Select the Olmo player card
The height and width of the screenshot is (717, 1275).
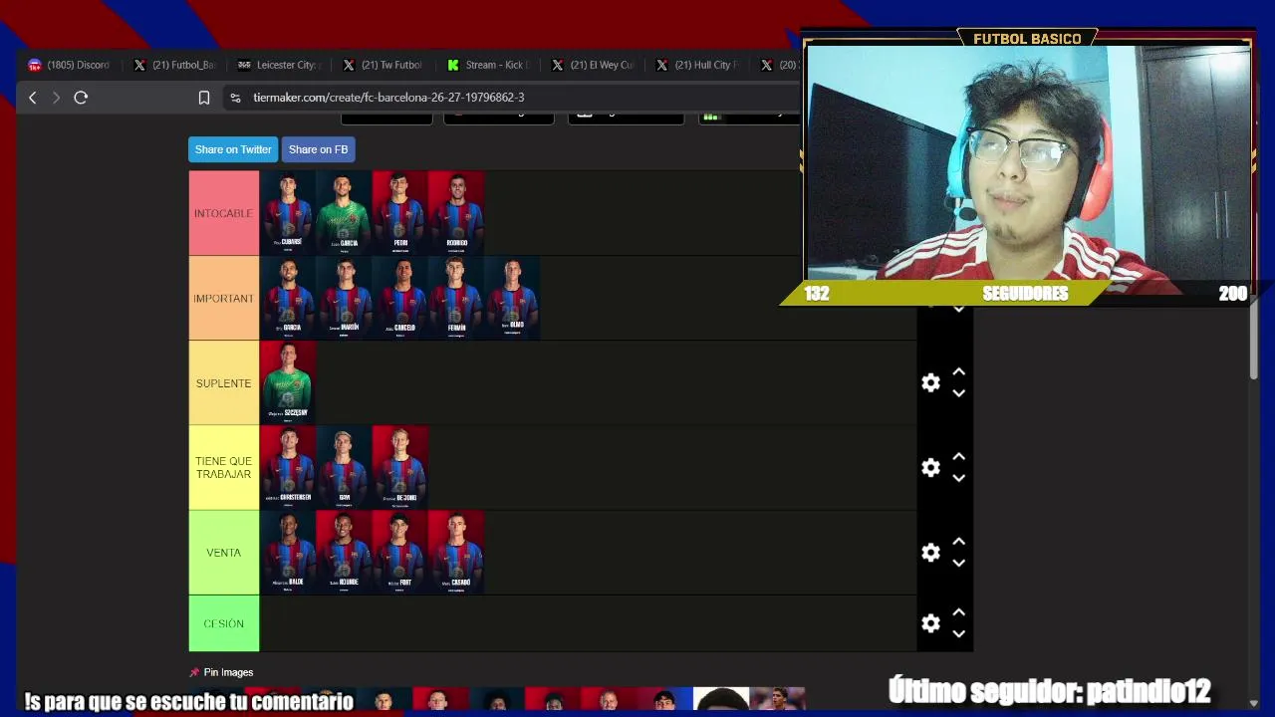(x=512, y=298)
